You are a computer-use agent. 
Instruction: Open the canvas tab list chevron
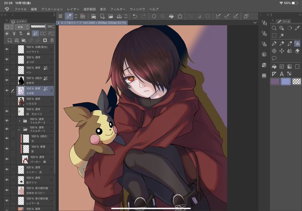coord(255,23)
